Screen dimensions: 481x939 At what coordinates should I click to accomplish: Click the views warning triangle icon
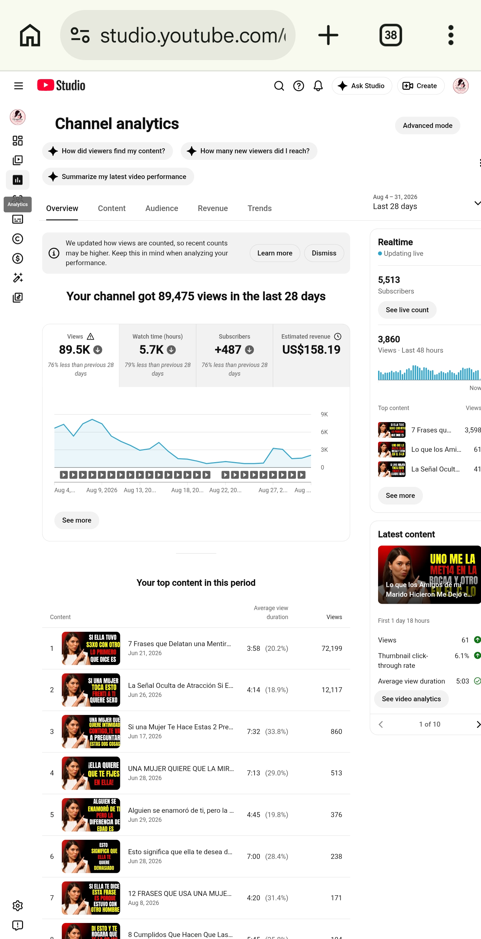[x=91, y=336]
